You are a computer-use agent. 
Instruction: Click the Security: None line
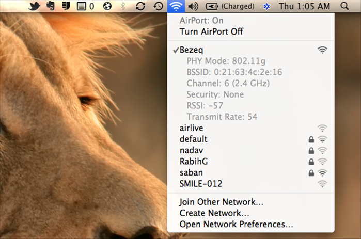point(215,94)
